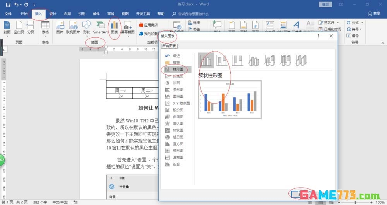The height and width of the screenshot is (205, 387).
Task: Click the Redo icon in quick access
Action: [26, 4]
